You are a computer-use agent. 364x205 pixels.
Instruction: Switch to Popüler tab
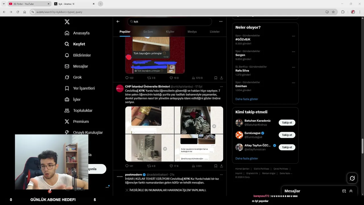125,32
